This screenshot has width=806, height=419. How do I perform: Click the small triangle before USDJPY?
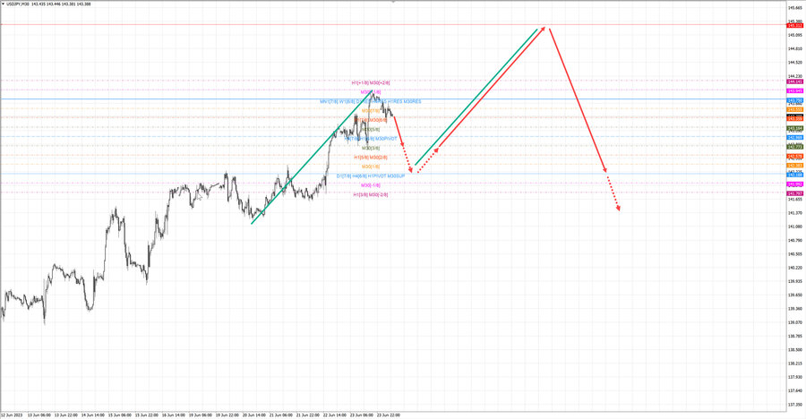click(3, 4)
